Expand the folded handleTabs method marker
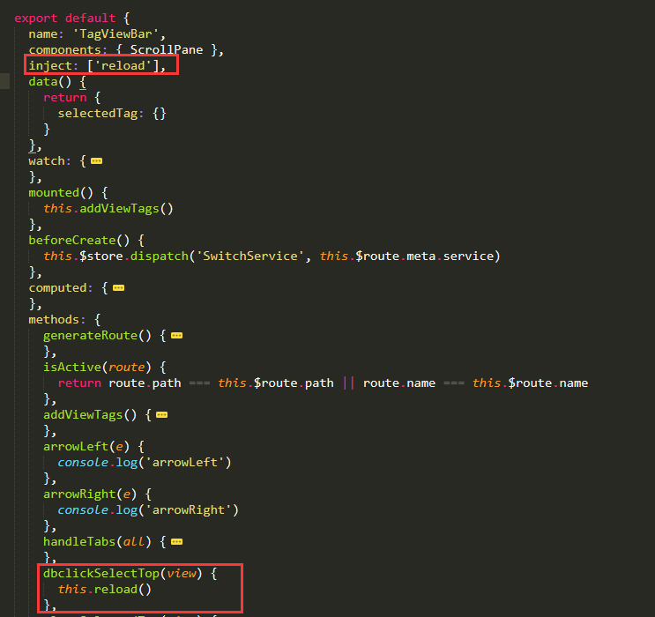Image resolution: width=655 pixels, height=617 pixels. [176, 542]
